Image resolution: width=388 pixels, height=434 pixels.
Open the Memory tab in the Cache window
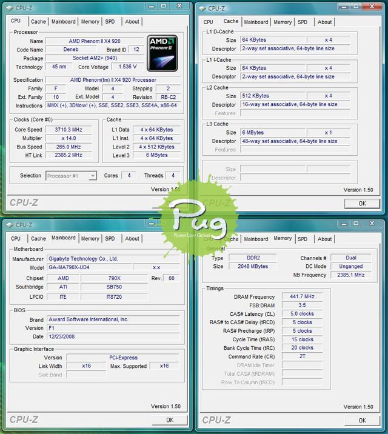[x=283, y=22]
